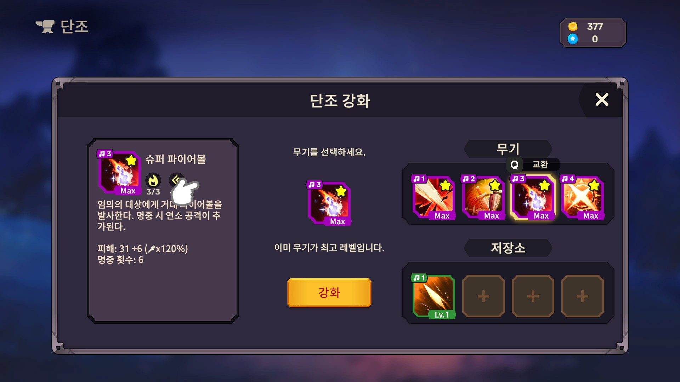Select the slot 4 cross burst weapon
Image resolution: width=680 pixels, height=382 pixels.
click(x=582, y=197)
